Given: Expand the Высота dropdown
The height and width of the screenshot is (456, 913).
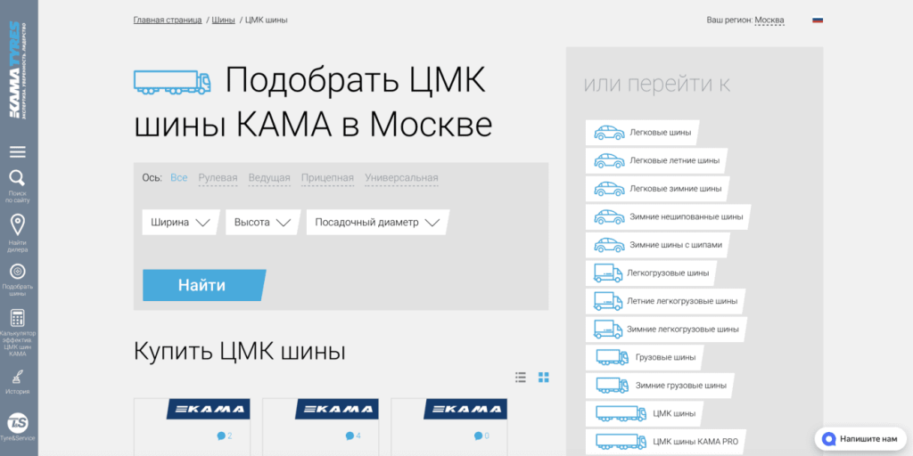Looking at the screenshot, I should coord(262,223).
